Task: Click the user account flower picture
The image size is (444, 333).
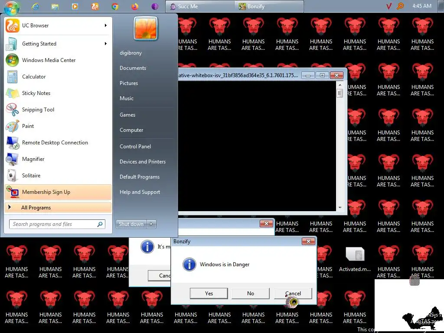Action: 146,28
